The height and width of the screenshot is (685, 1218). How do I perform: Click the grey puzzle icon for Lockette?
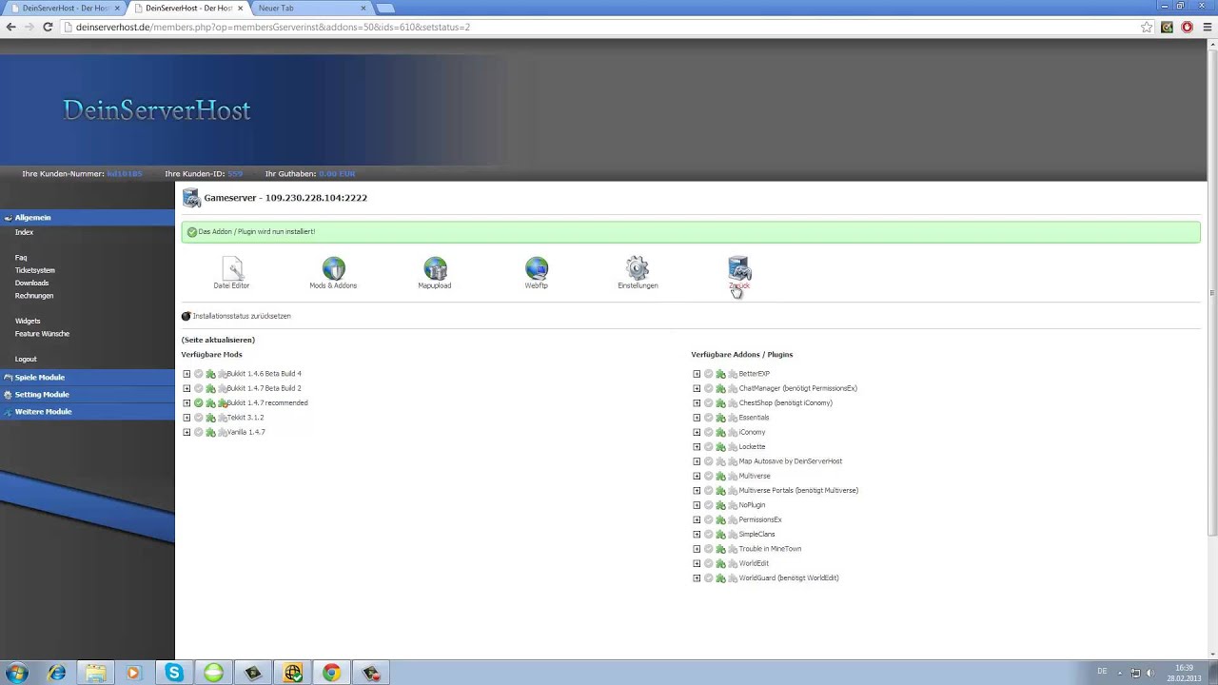click(732, 447)
